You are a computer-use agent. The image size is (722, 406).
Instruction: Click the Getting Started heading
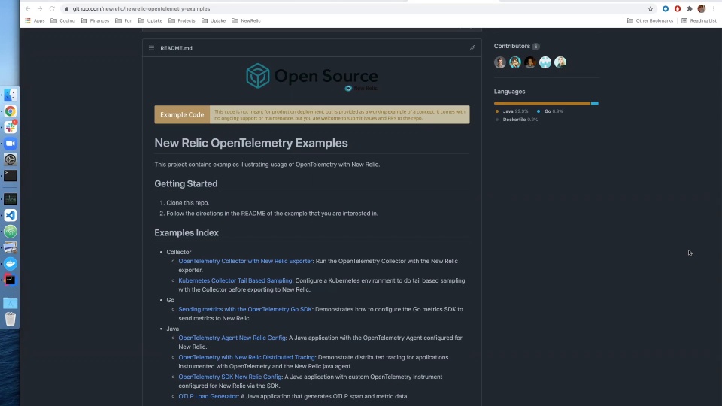point(186,183)
